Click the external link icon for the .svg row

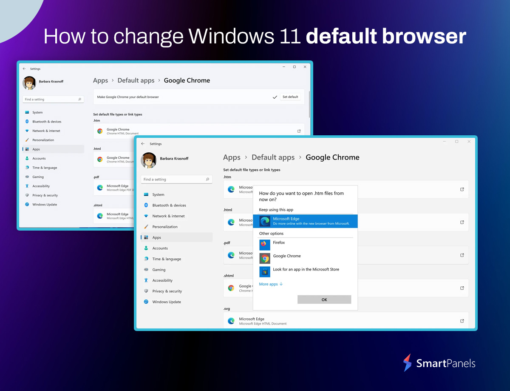click(x=462, y=321)
